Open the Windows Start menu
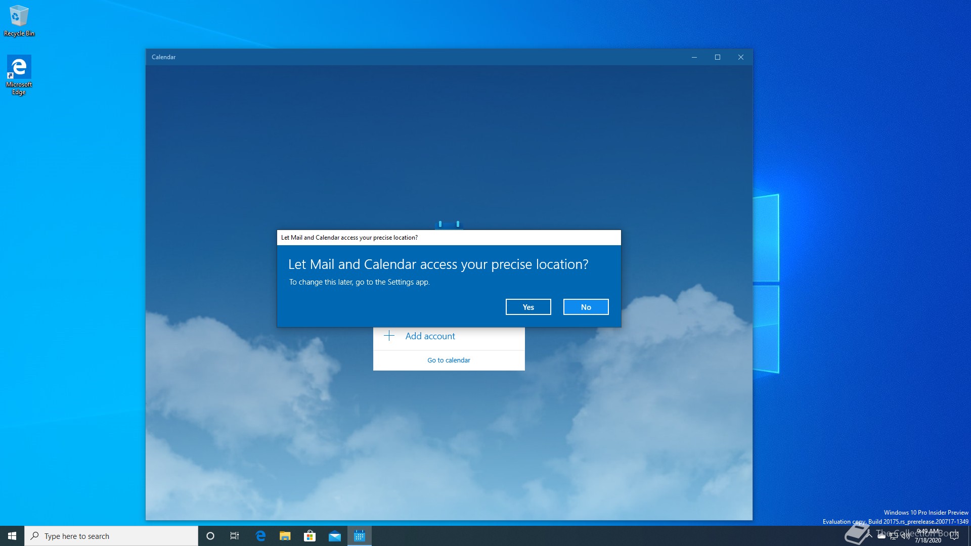 pyautogui.click(x=12, y=536)
